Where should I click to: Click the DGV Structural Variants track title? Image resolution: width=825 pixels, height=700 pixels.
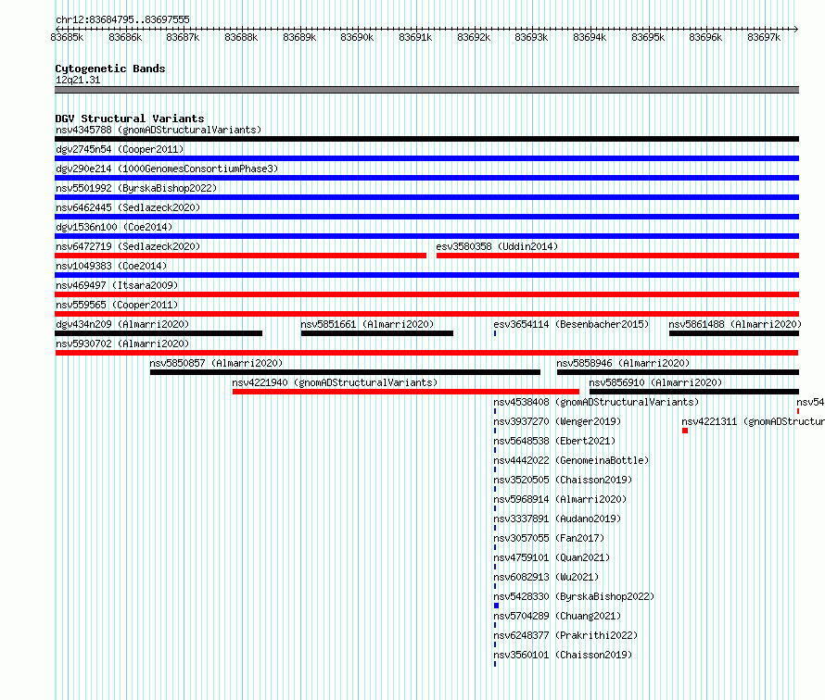[130, 119]
